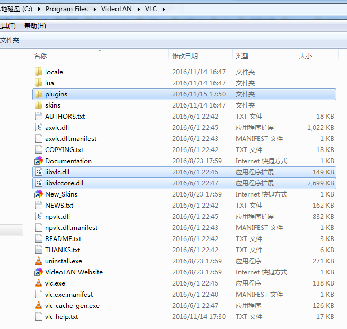This screenshot has height=329, width=347.
Task: Click the date 2016/6/1 22:40
Action: [x=195, y=295]
